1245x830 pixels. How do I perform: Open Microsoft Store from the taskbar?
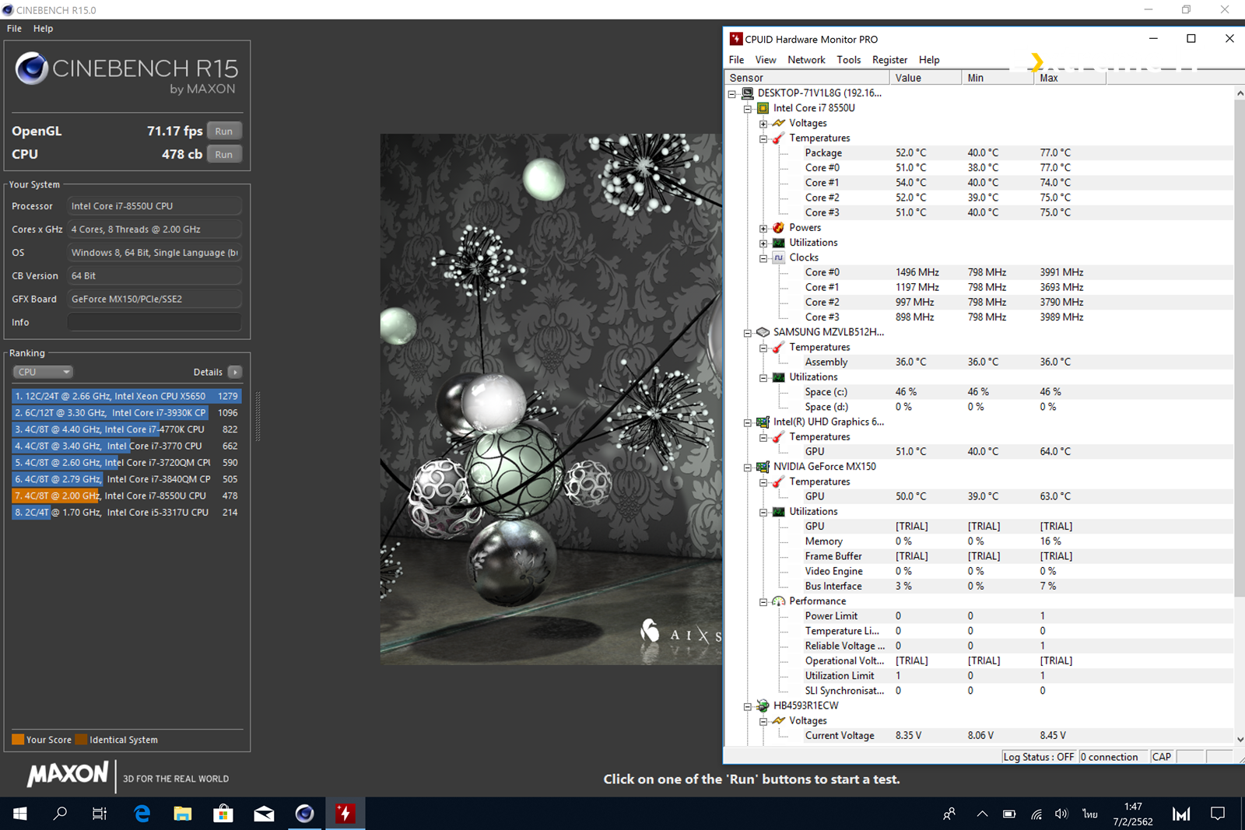[x=223, y=814]
